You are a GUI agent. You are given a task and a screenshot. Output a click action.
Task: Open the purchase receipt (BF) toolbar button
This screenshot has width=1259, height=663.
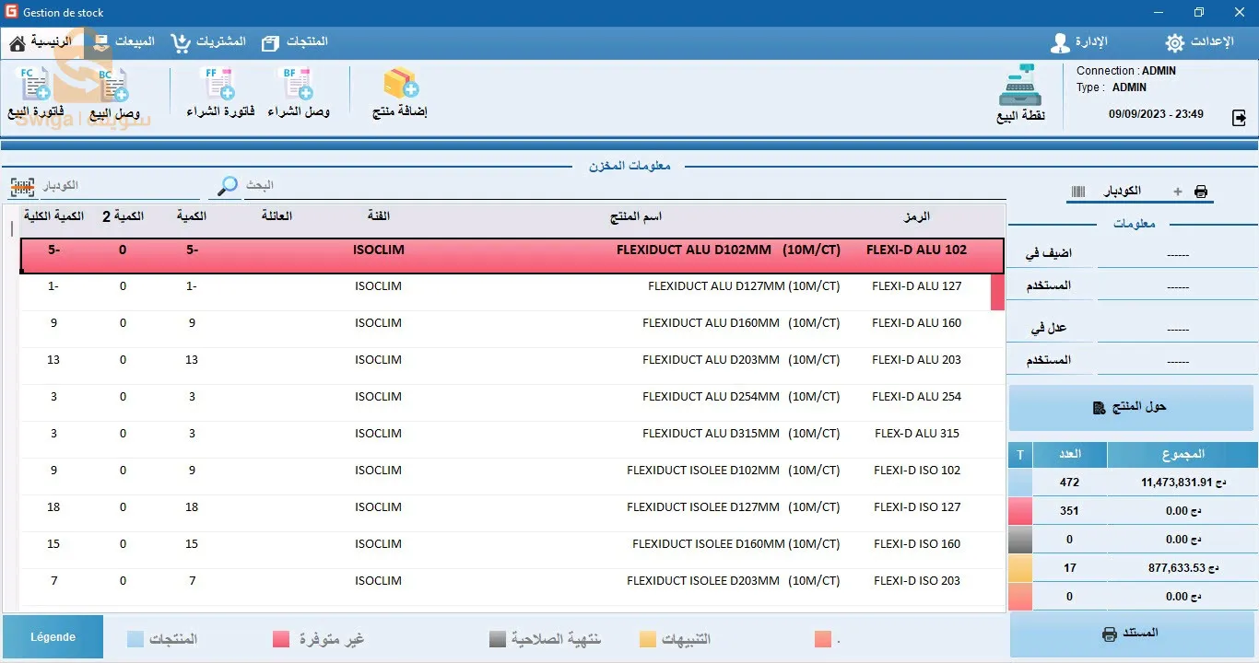[299, 93]
